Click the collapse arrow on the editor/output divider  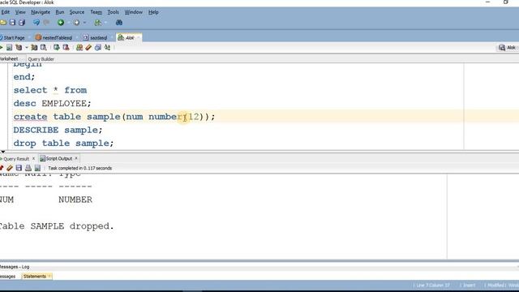click(x=3, y=152)
